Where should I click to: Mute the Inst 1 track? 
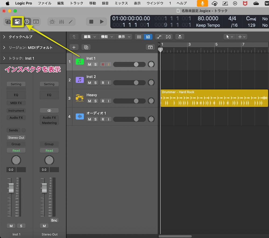coord(90,64)
